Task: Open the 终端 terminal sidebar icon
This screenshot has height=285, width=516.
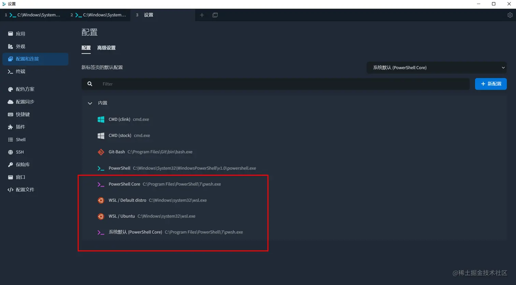Action: point(11,72)
